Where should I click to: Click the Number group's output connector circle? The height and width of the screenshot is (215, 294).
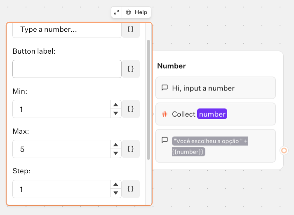(284, 151)
